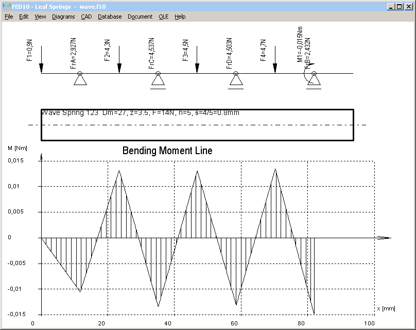Open the File menu
The height and width of the screenshot is (330, 416).
coord(9,16)
